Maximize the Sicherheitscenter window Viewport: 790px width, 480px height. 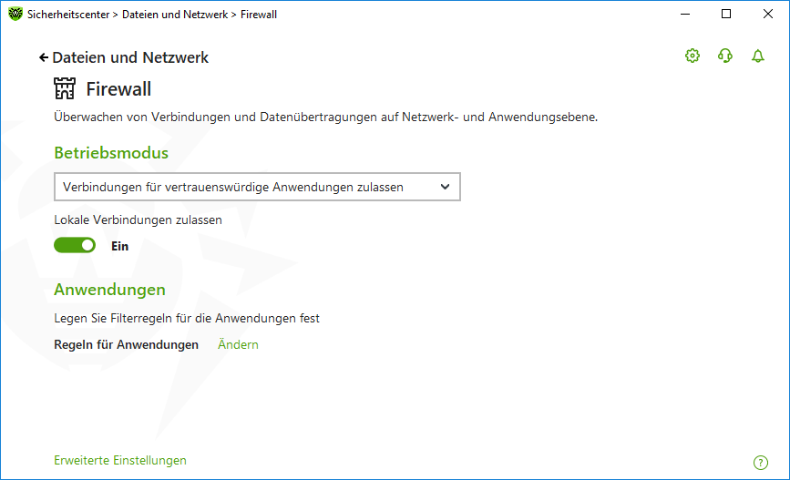coord(726,14)
